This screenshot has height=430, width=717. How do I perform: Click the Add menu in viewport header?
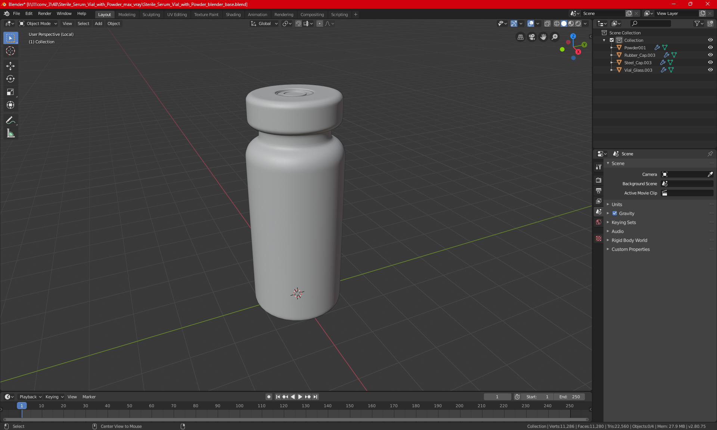(x=98, y=24)
